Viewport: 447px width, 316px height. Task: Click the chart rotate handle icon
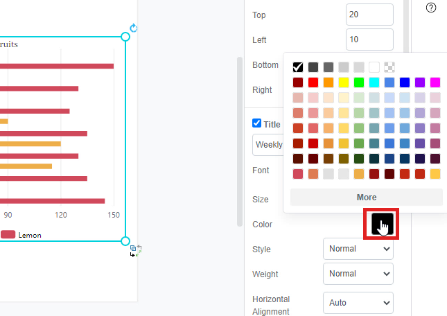pos(134,28)
